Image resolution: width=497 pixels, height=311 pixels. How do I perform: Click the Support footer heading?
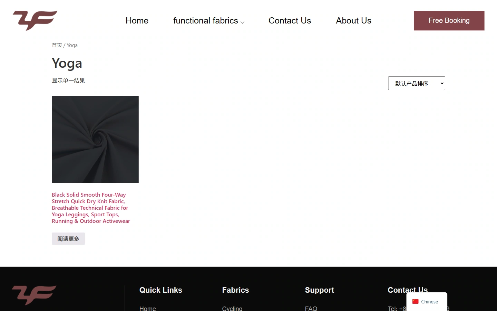coord(320,290)
